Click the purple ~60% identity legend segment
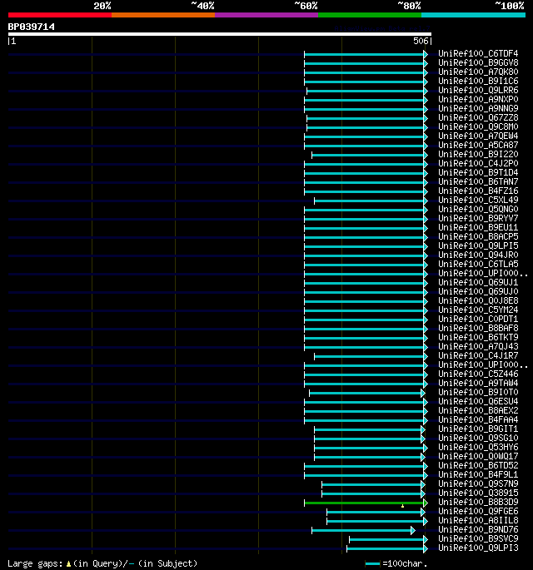Image resolution: width=533 pixels, height=570 pixels. click(x=266, y=15)
